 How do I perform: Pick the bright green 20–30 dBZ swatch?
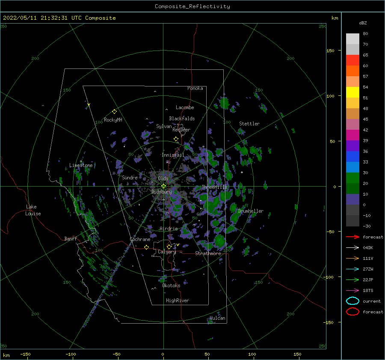point(352,178)
